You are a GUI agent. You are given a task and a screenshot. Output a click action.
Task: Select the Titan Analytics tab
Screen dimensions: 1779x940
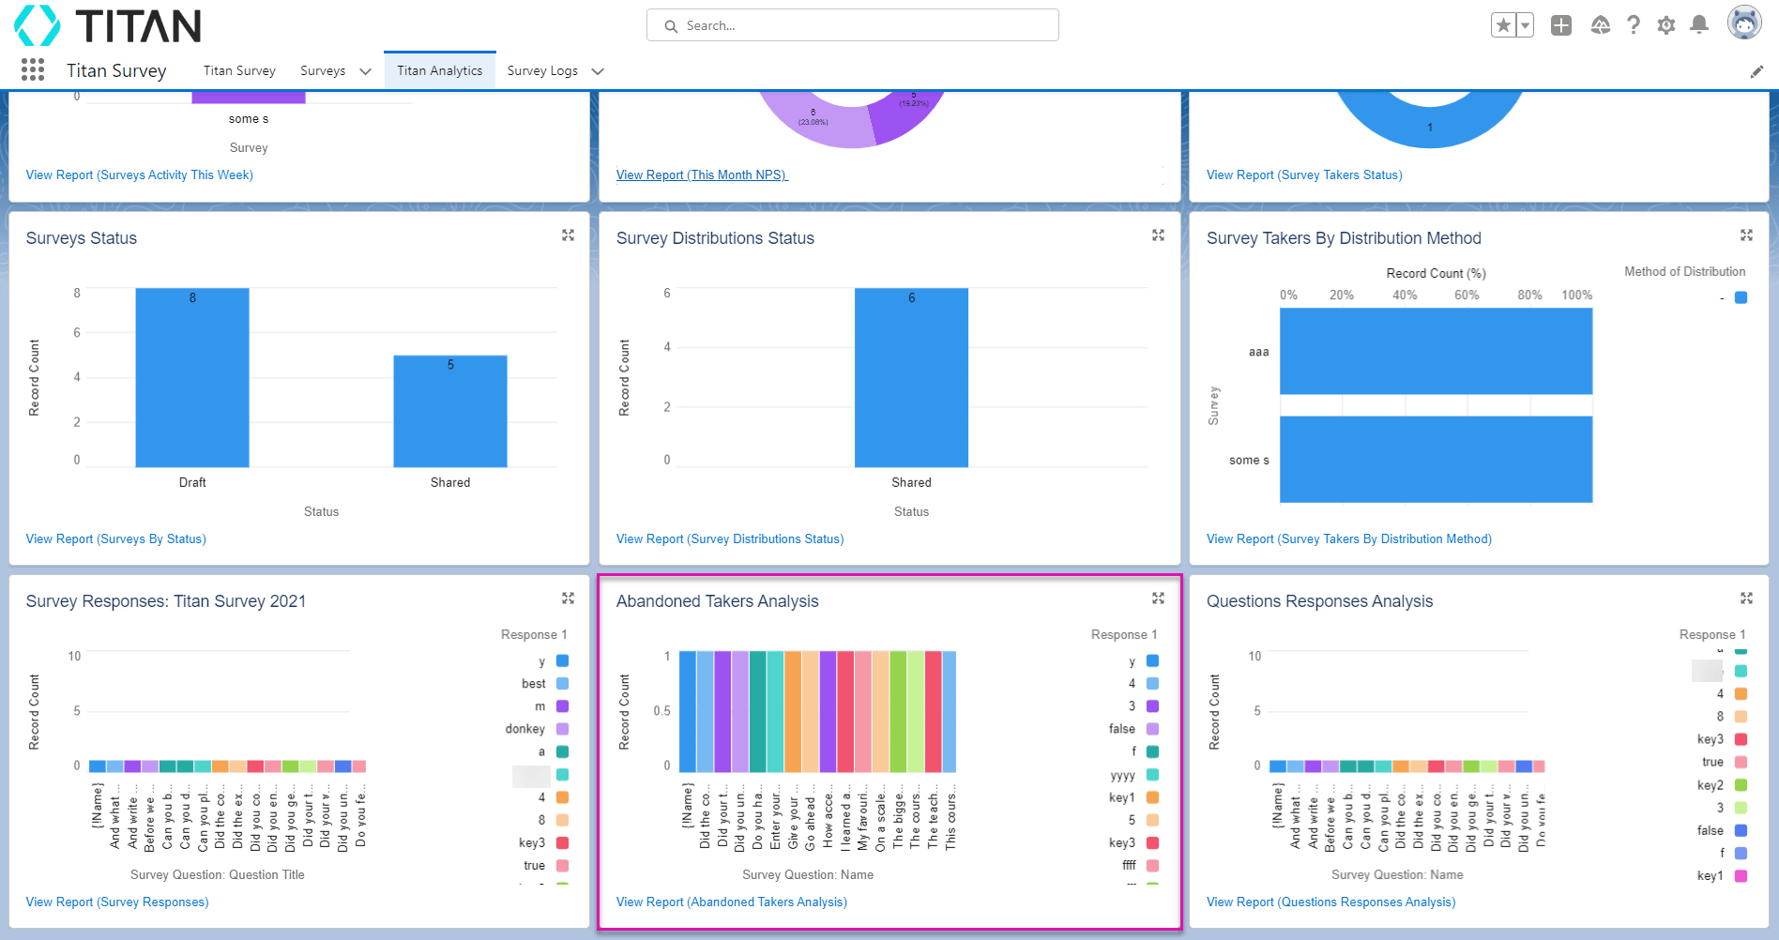point(439,70)
